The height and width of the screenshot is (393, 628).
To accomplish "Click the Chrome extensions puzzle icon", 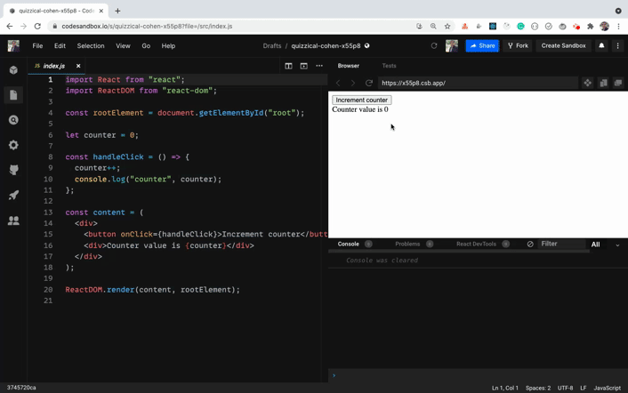I will [591, 26].
